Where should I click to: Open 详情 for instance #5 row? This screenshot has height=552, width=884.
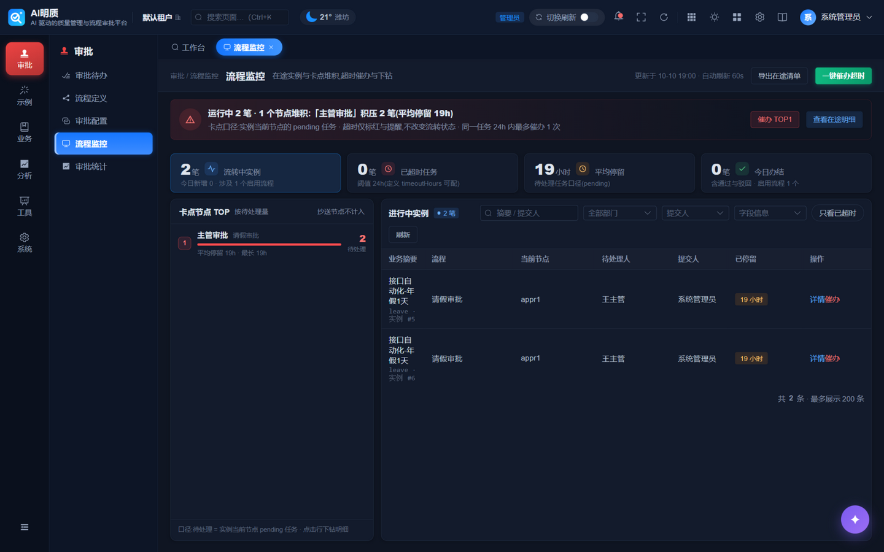(817, 299)
